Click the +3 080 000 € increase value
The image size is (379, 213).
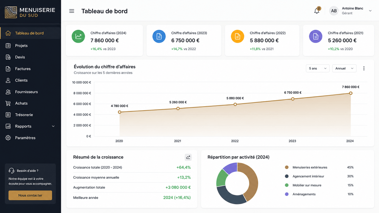coord(178,187)
